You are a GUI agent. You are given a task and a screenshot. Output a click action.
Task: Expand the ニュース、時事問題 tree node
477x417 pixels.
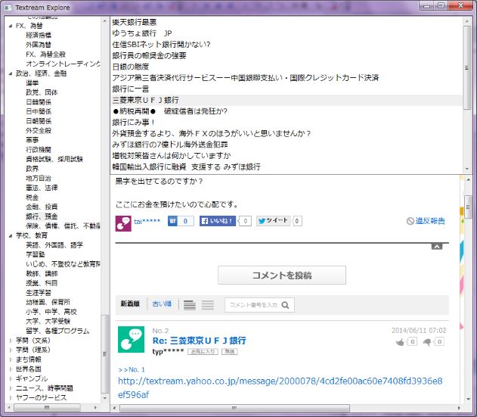pyautogui.click(x=11, y=388)
